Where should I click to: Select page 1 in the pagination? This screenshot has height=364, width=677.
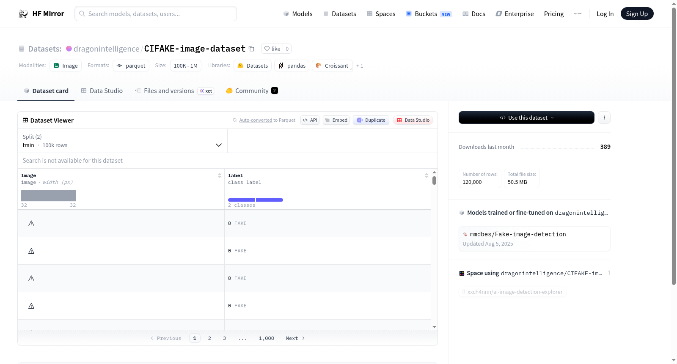pos(195,338)
